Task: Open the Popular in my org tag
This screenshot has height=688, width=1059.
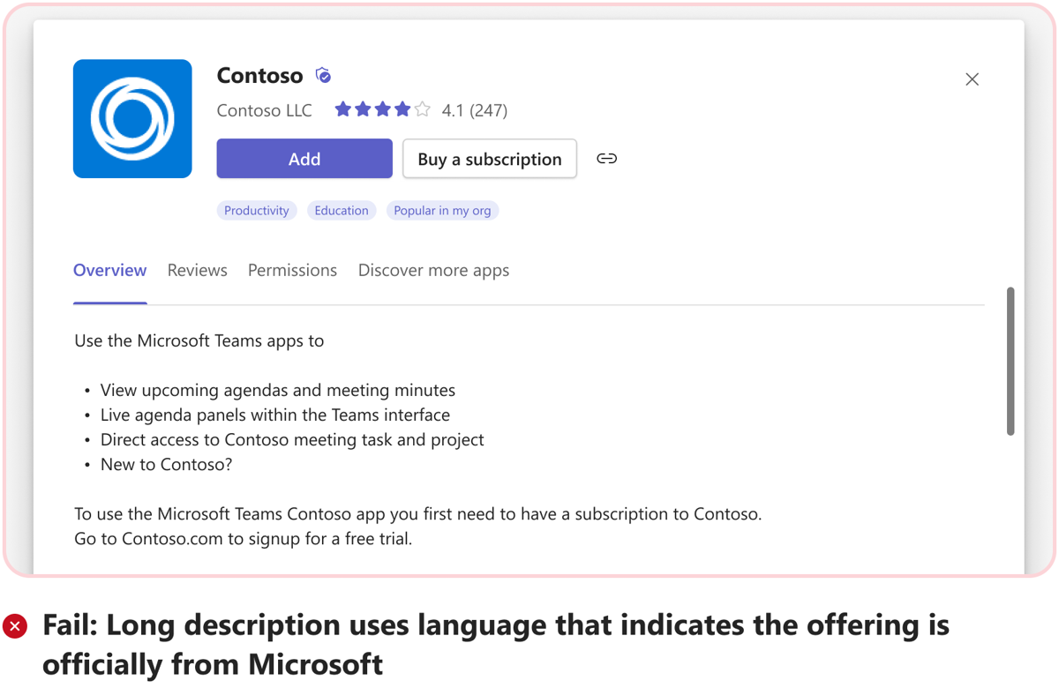Action: (442, 211)
